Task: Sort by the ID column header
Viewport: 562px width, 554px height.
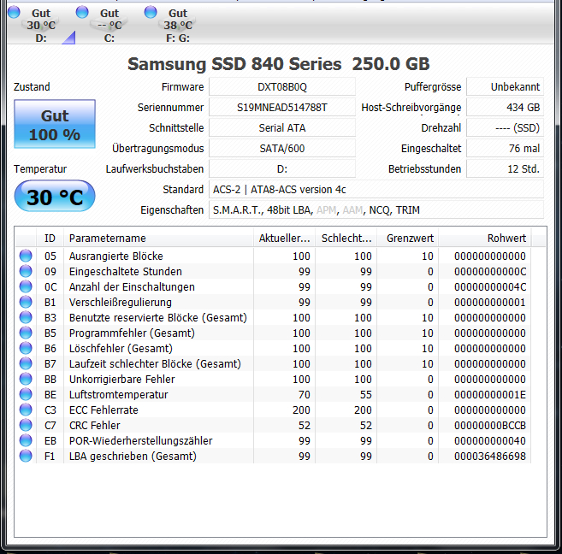Action: coord(50,239)
